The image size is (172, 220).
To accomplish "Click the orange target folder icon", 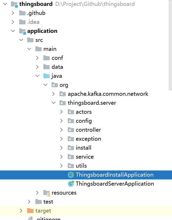I will coord(30,211).
